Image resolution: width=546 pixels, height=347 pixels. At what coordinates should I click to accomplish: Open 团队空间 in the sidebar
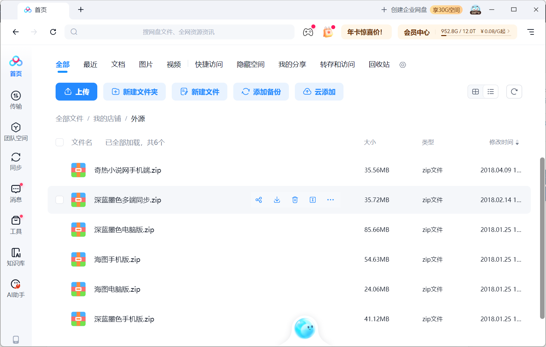(16, 132)
